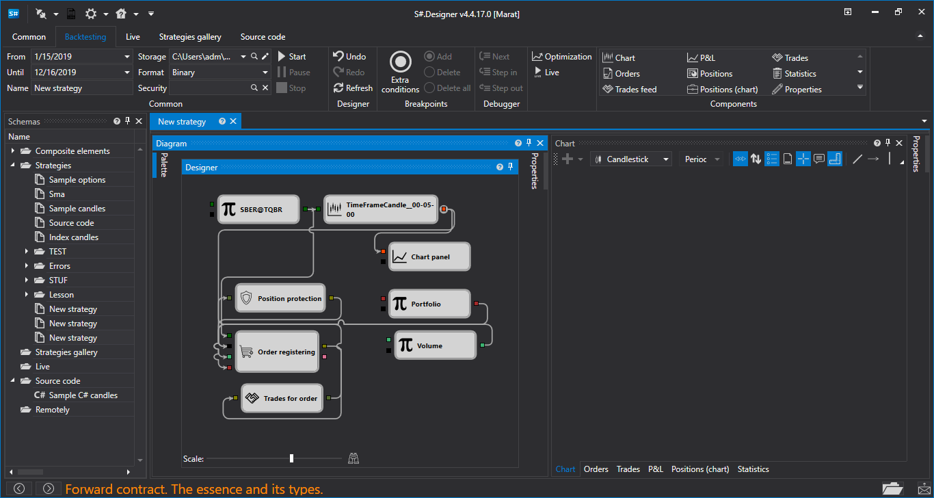The width and height of the screenshot is (934, 498).
Task: Click the binoculars icon beside the scale slider
Action: (353, 458)
